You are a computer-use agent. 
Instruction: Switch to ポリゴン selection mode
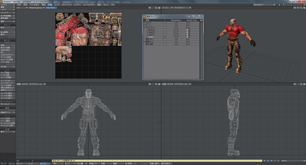45,164
